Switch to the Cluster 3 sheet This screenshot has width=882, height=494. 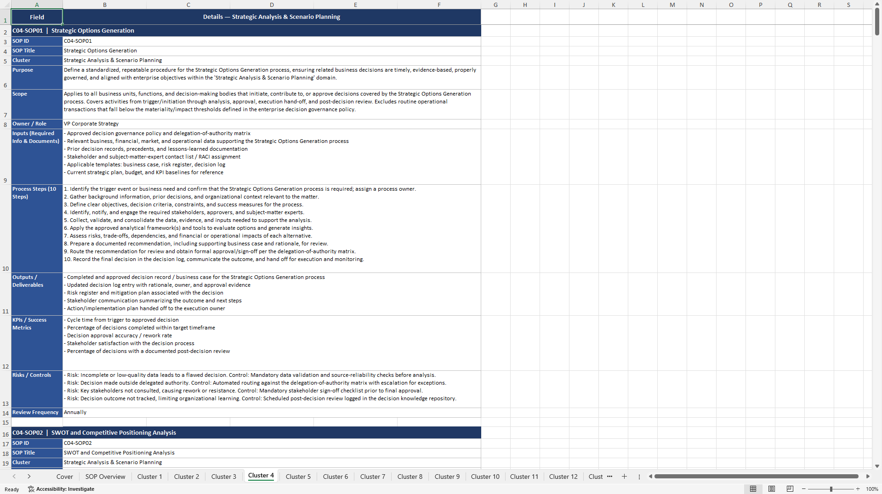coord(223,477)
